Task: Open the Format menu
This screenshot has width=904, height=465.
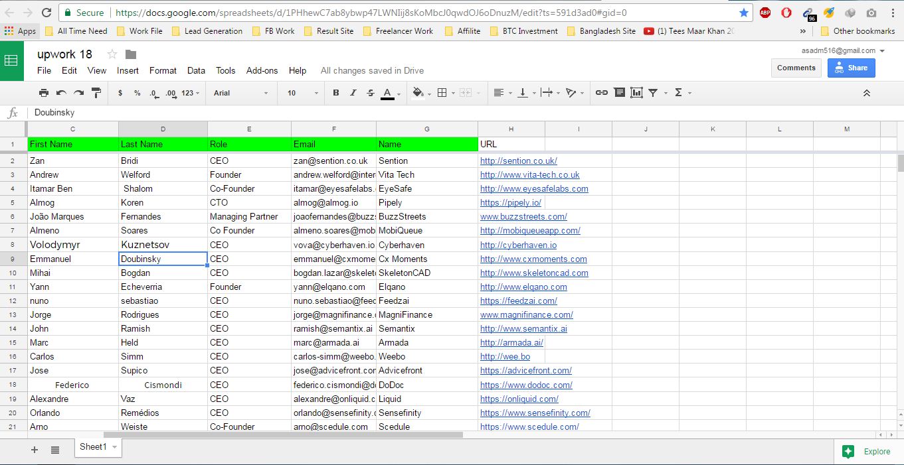Action: (163, 70)
